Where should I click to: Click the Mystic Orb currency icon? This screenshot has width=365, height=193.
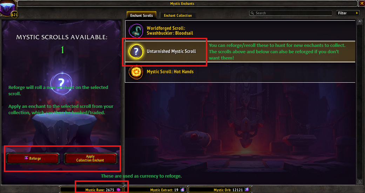(x=247, y=190)
